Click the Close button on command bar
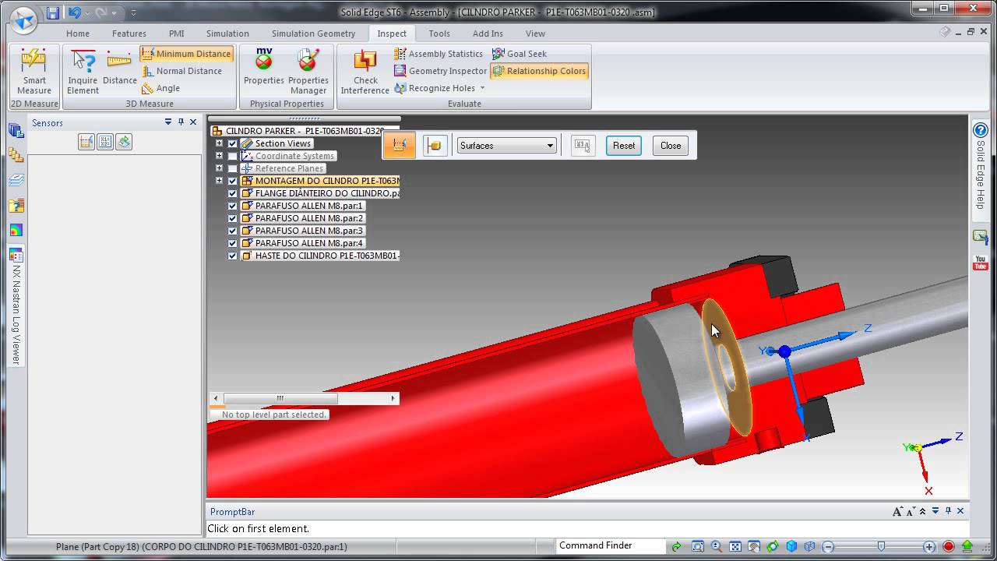The image size is (997, 561). click(x=671, y=146)
